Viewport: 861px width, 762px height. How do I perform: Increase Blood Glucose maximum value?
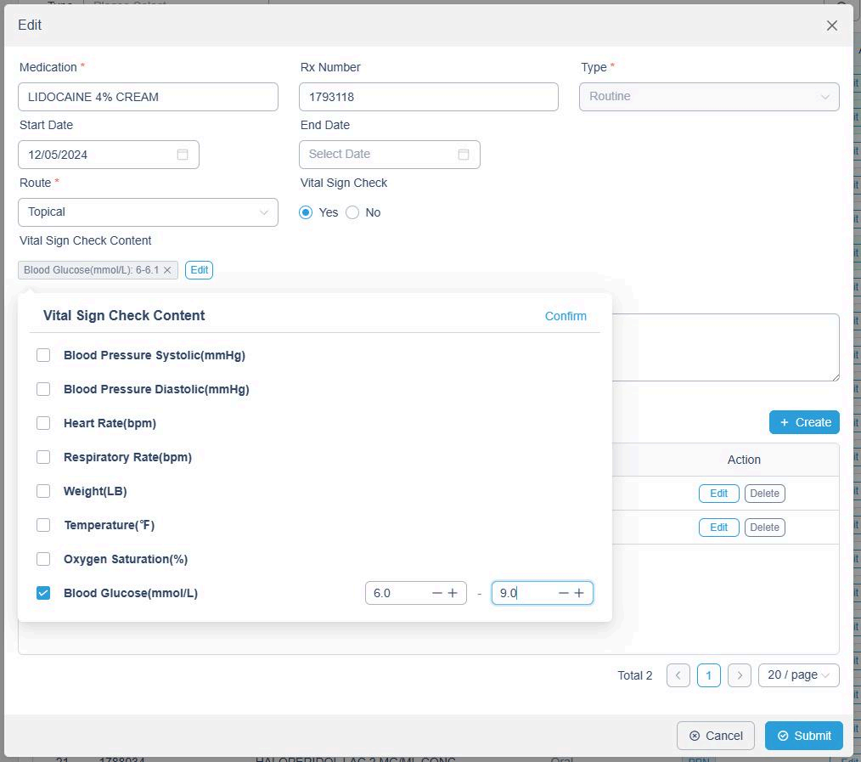(579, 593)
